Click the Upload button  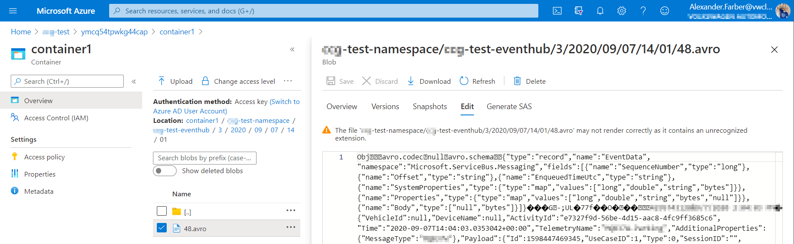click(175, 81)
